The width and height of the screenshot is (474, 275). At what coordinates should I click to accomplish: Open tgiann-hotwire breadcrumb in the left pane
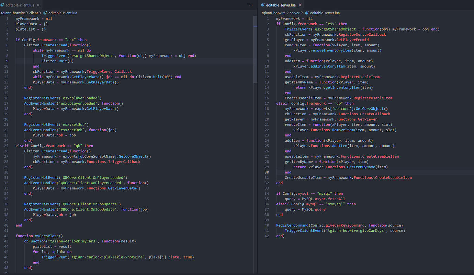click(x=12, y=13)
